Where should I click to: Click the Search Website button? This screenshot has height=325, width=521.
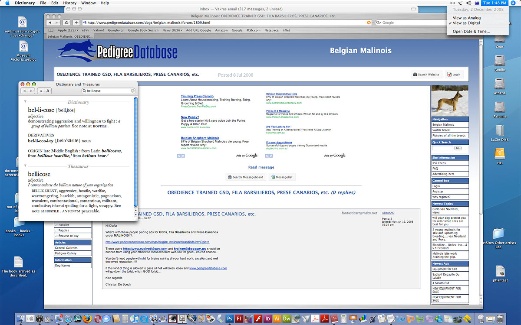426,75
